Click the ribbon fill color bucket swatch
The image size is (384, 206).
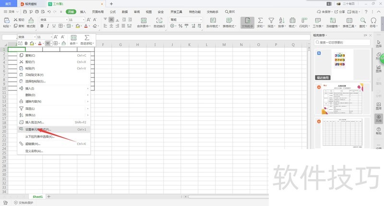coord(78,26)
